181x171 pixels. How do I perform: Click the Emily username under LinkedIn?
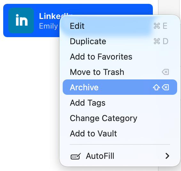49,26
